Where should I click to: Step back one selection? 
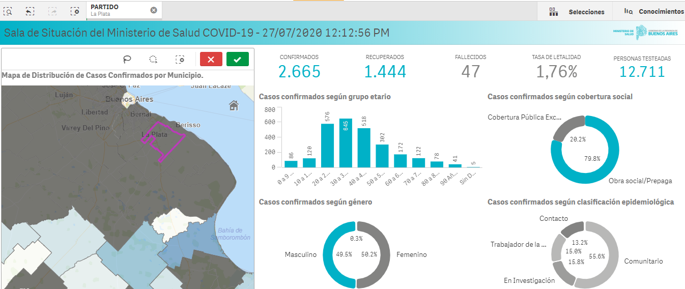click(30, 10)
